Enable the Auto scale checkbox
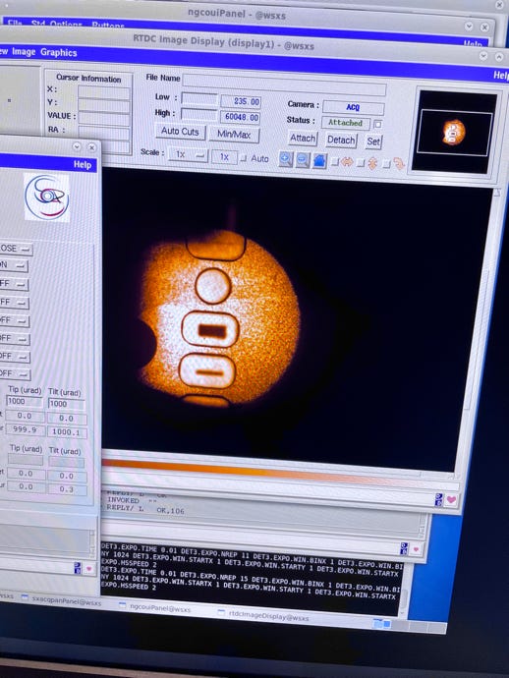The height and width of the screenshot is (678, 509). coord(244,158)
